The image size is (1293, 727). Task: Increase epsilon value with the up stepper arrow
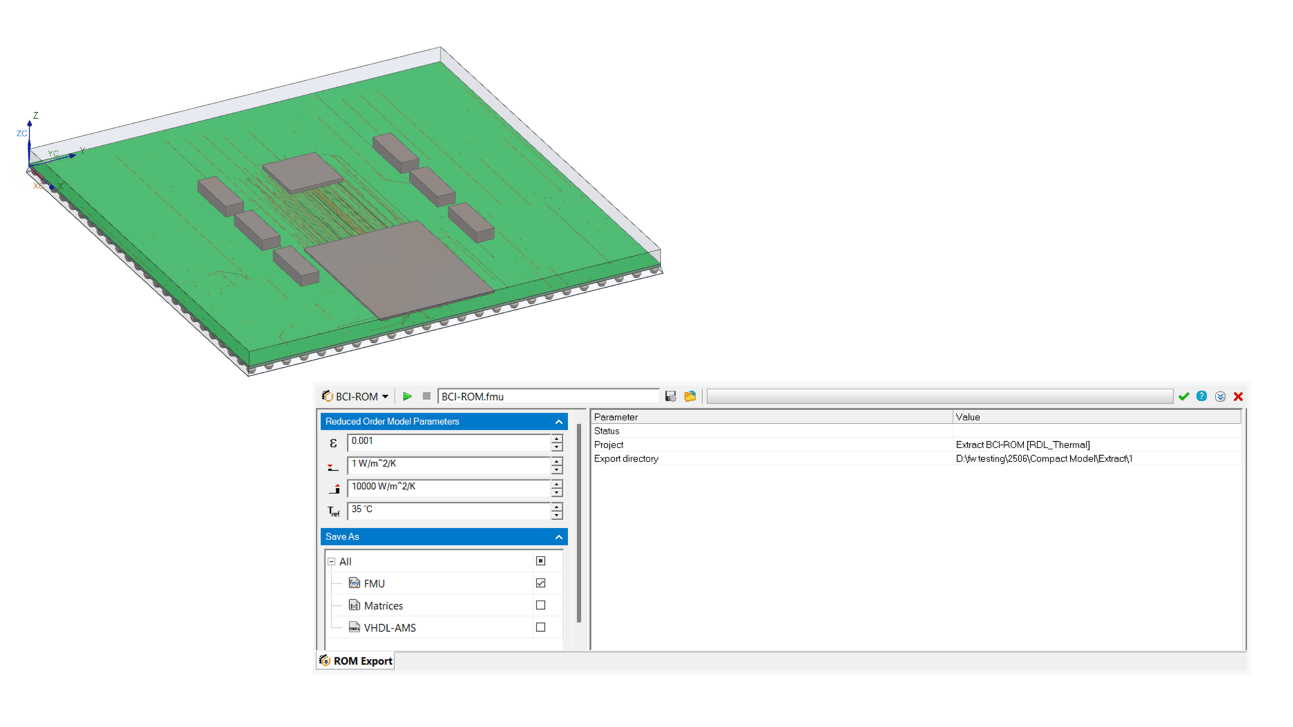(556, 440)
